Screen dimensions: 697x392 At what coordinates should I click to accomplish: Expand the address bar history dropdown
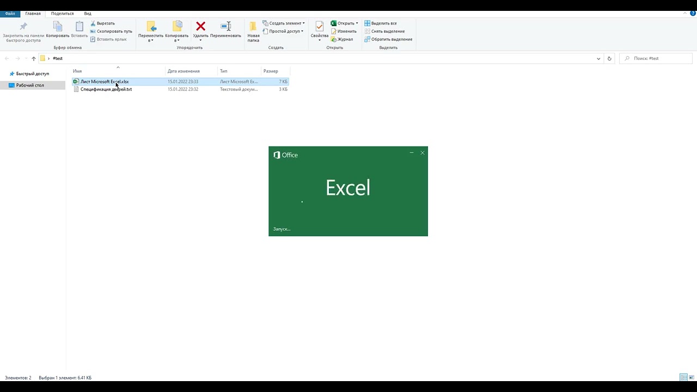coord(598,58)
